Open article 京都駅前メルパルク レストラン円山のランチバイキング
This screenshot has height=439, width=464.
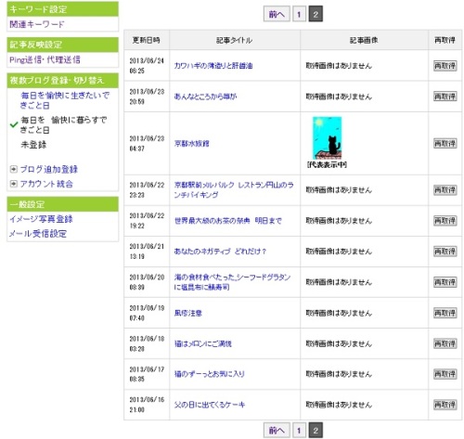point(234,189)
